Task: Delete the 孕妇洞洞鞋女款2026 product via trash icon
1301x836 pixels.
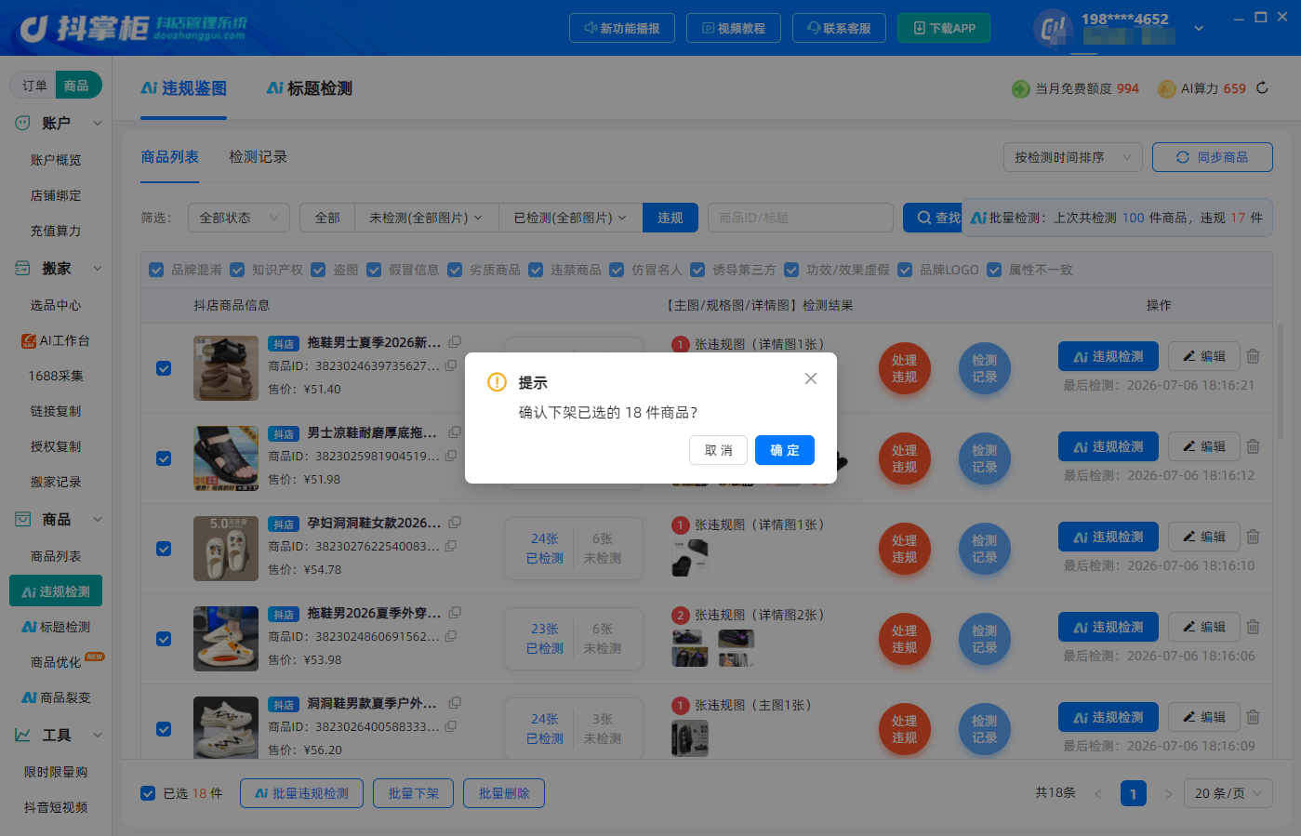Action: (1253, 537)
